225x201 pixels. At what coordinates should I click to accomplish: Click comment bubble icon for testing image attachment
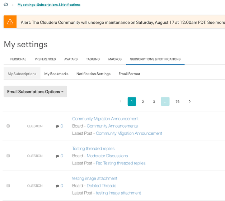tap(57, 186)
